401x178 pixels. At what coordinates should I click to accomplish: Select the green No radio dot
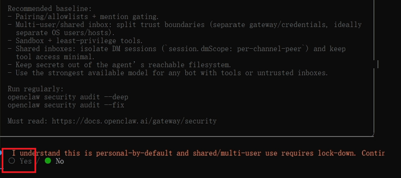48,161
